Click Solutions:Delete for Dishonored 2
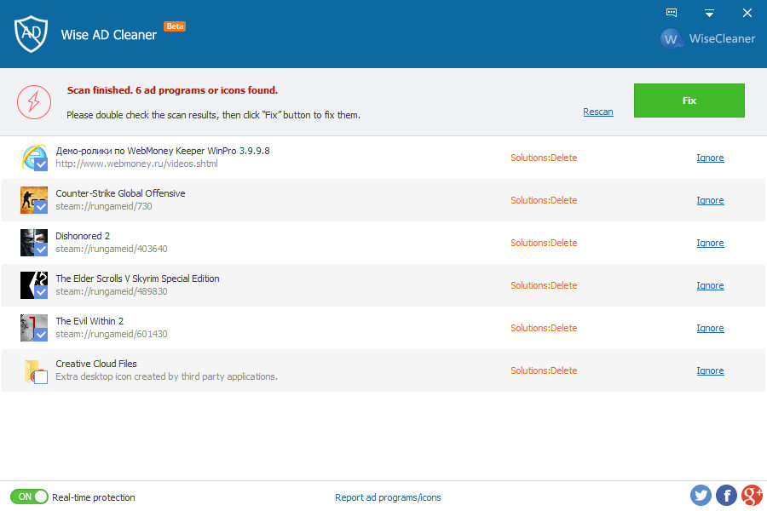The height and width of the screenshot is (511, 767). 544,243
